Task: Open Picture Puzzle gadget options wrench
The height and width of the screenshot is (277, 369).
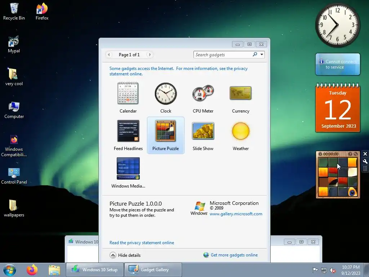Action: pyautogui.click(x=365, y=161)
